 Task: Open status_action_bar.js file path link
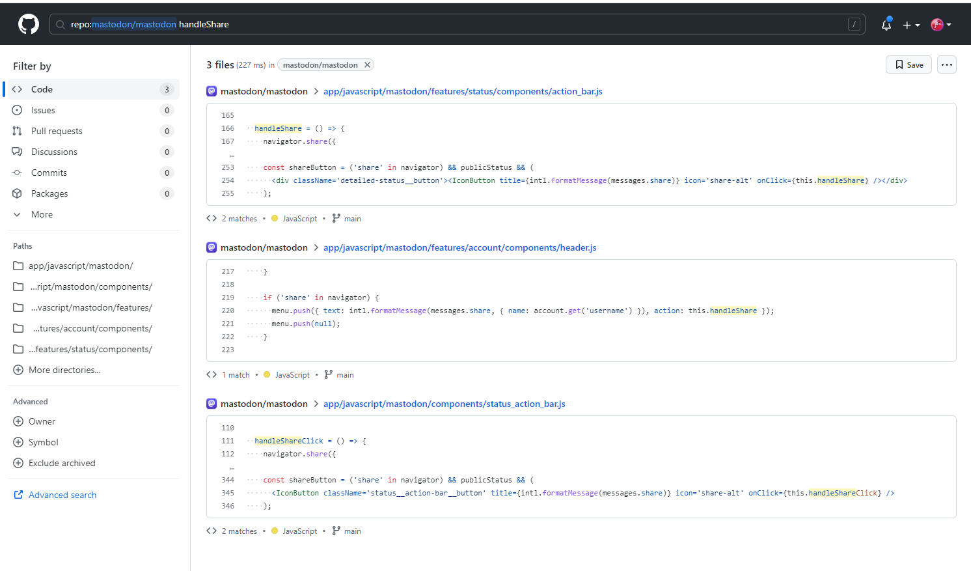click(x=444, y=404)
